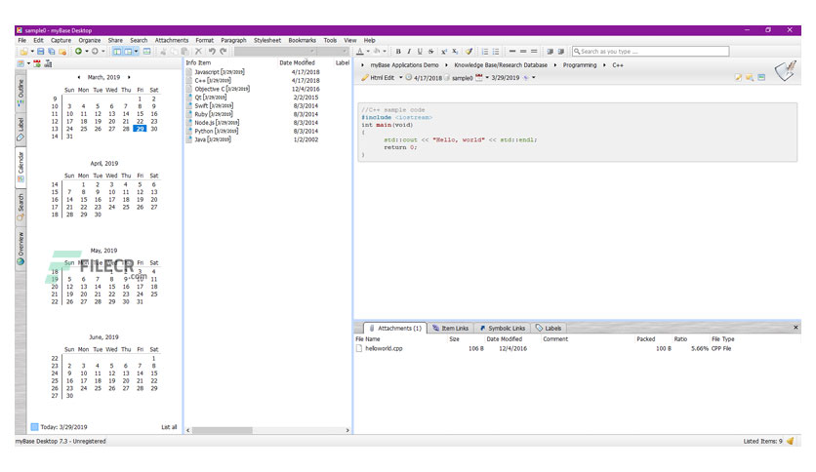Apply Superscript formatting
This screenshot has height=472, width=816.
click(444, 52)
